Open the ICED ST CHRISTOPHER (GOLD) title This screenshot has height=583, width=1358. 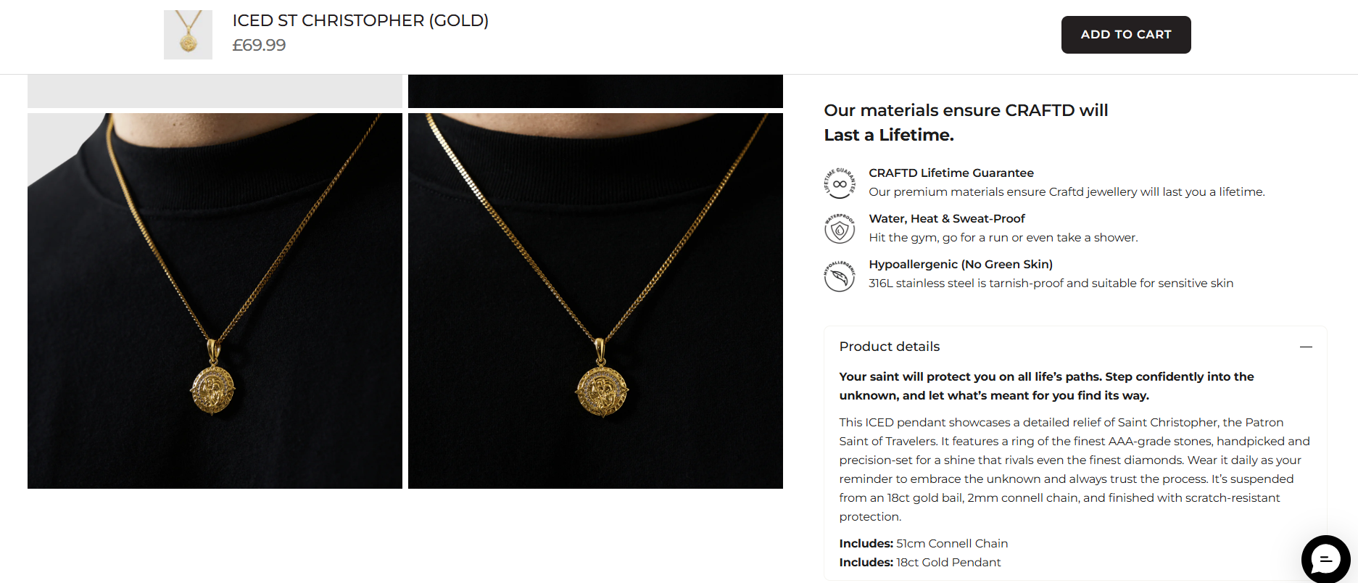360,20
